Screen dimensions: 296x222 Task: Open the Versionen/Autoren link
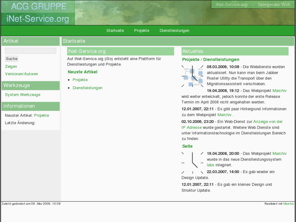click(x=22, y=74)
